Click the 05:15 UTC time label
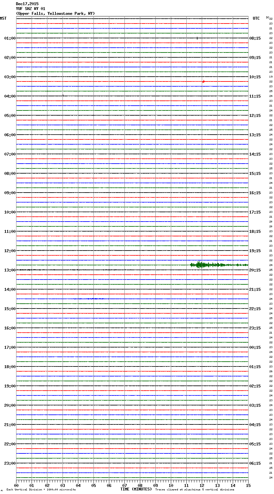This screenshot has width=274, height=494. coord(255,444)
